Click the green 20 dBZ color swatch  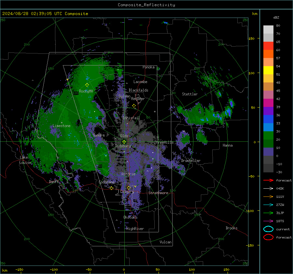[268, 136]
